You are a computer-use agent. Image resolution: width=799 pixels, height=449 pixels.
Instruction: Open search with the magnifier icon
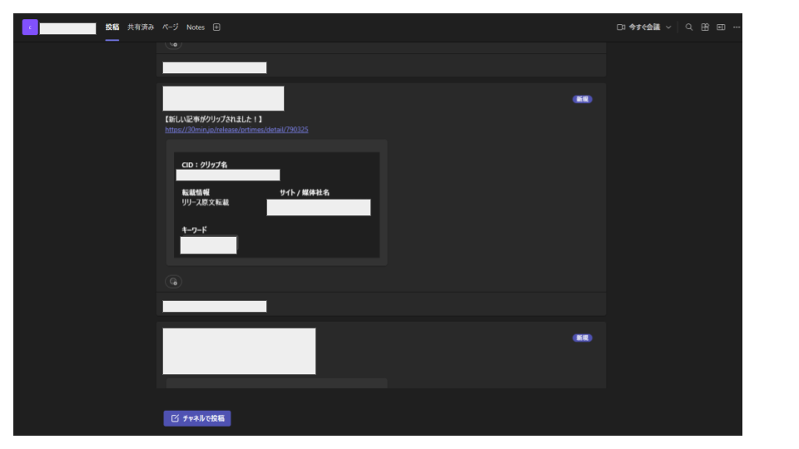tap(689, 27)
